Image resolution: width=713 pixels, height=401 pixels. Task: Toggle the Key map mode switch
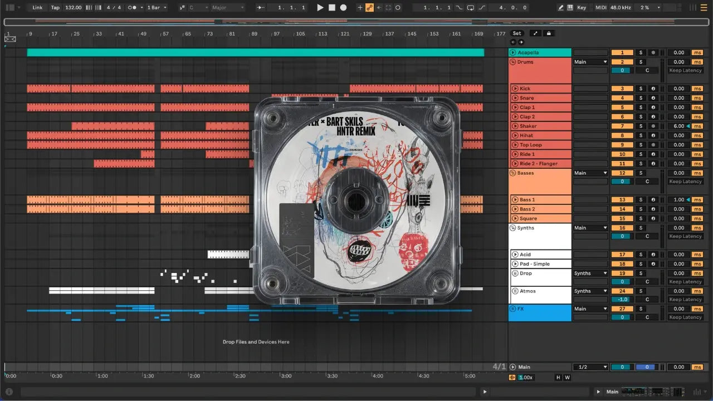(582, 8)
